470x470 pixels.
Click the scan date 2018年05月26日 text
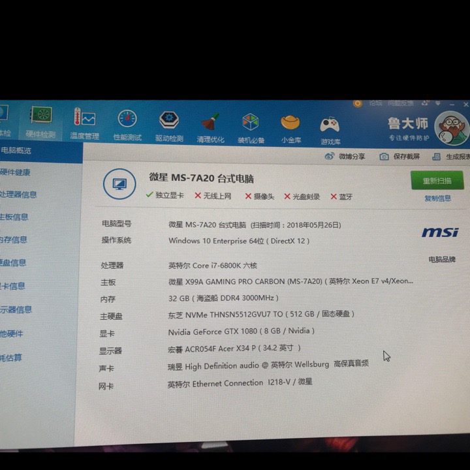pos(313,225)
